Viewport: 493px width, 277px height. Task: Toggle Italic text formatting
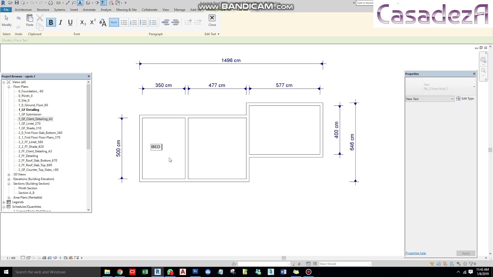click(x=60, y=22)
